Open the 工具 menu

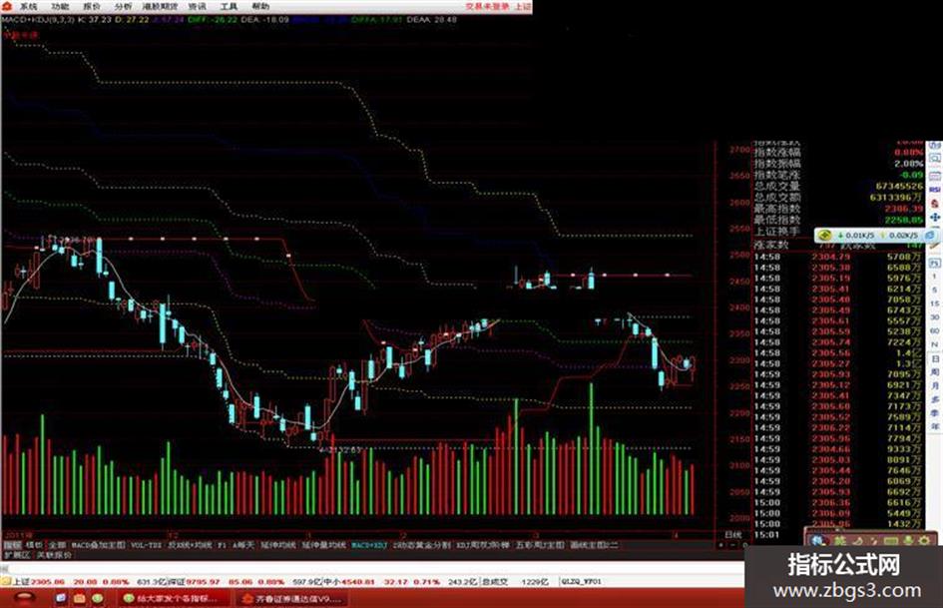point(229,7)
